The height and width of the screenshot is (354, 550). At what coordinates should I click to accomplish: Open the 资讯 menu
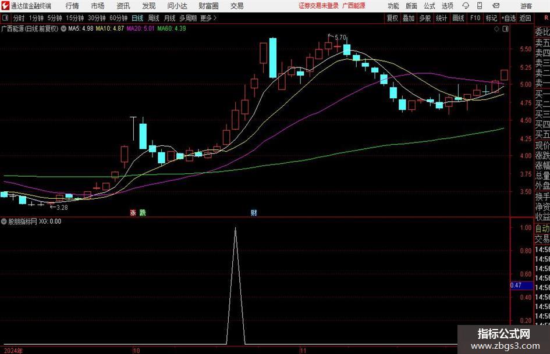point(123,6)
